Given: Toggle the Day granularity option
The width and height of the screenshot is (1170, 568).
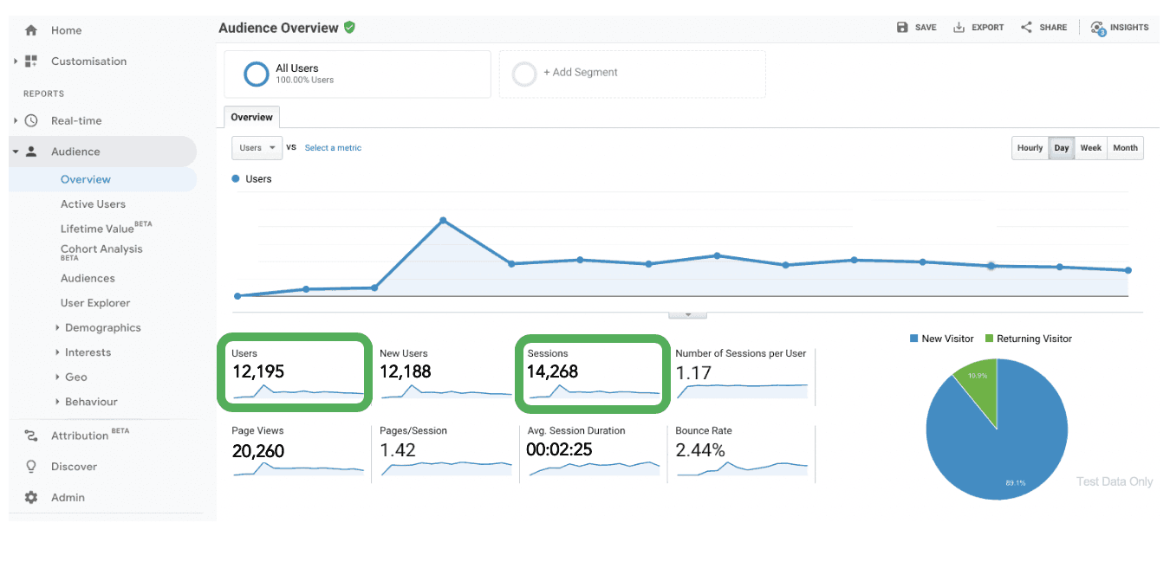Looking at the screenshot, I should [x=1061, y=147].
